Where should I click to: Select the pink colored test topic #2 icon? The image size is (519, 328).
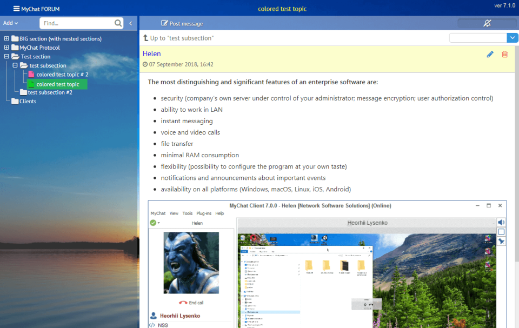pos(31,75)
